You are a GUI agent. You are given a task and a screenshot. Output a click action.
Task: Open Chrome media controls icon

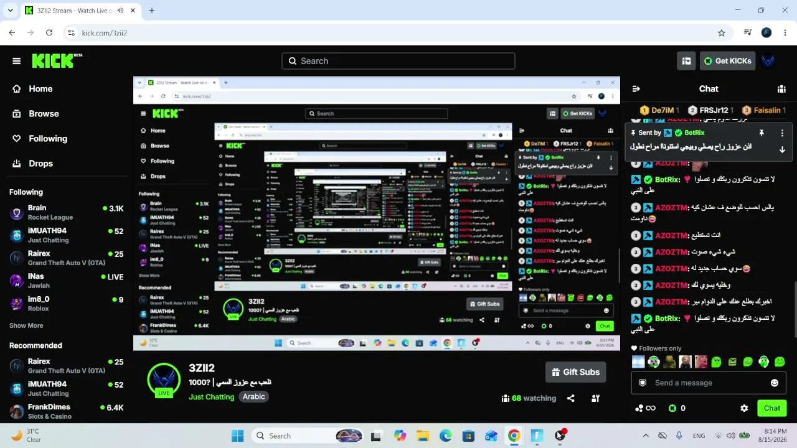pyautogui.click(x=748, y=33)
